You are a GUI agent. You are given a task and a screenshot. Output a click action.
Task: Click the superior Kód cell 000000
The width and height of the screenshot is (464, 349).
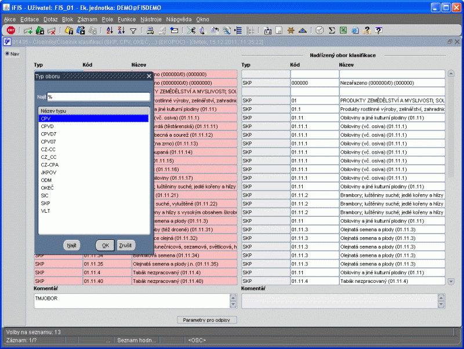click(314, 83)
